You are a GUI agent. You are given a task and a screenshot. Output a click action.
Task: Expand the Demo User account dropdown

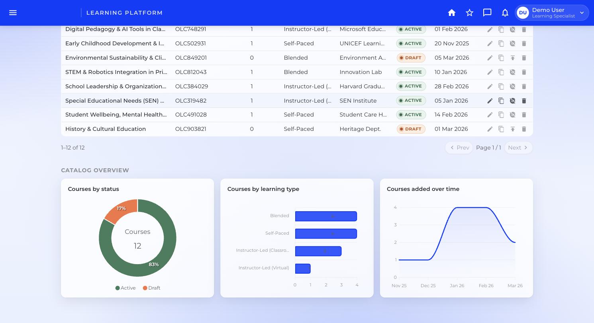tap(582, 13)
